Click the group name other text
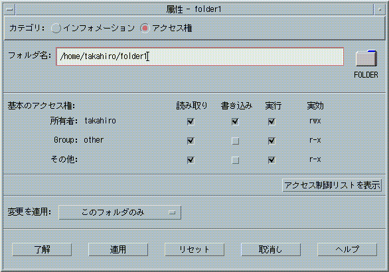 [x=94, y=140]
